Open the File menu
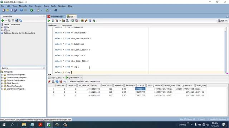This screenshot has height=128, width=229. pyautogui.click(x=3, y=6)
